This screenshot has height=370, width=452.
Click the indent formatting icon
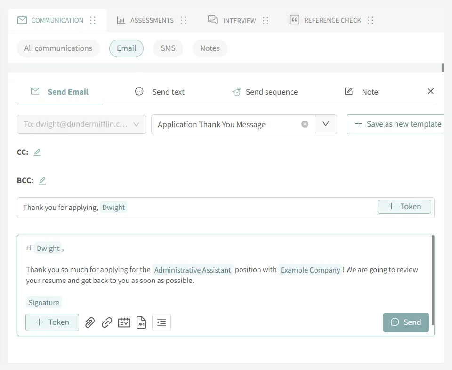(x=161, y=322)
